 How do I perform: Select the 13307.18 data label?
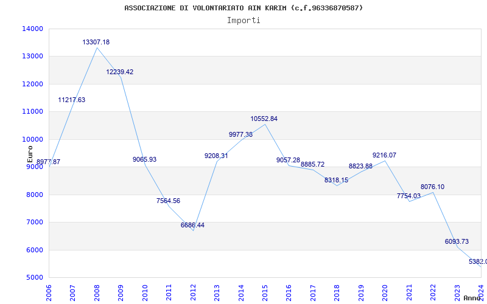(x=96, y=42)
